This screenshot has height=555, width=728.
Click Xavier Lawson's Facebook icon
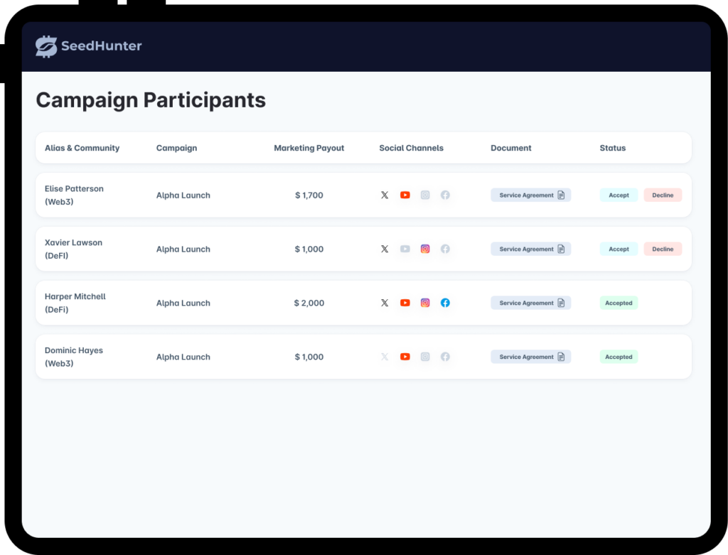pyautogui.click(x=445, y=249)
